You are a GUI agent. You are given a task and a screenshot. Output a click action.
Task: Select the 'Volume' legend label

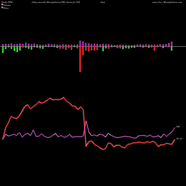pos(7,5)
